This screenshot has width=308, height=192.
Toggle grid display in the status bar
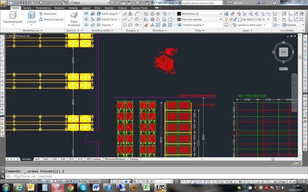coord(39,181)
